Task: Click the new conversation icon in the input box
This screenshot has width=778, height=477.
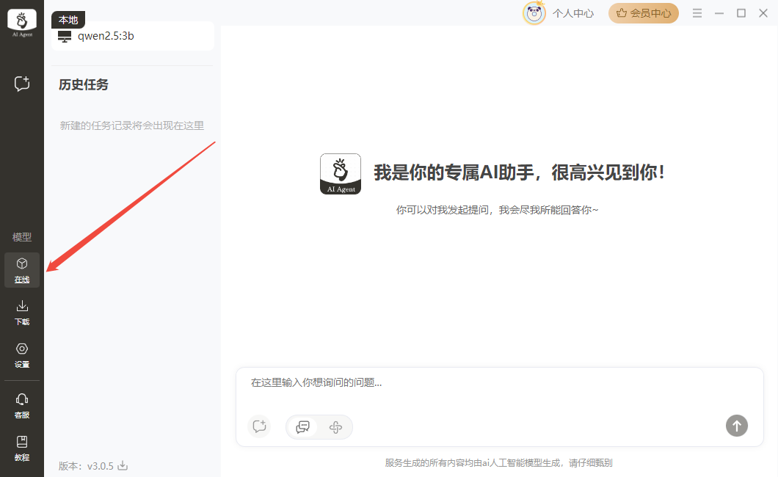Action: pos(258,426)
